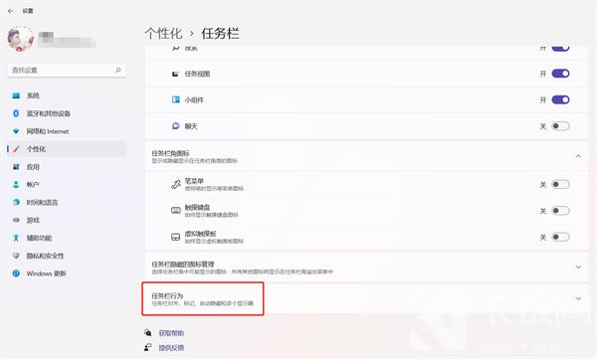Expand the 任务栏隐藏的图标管理 section chevron
Viewport: 597px width, 359px height.
tap(578, 267)
